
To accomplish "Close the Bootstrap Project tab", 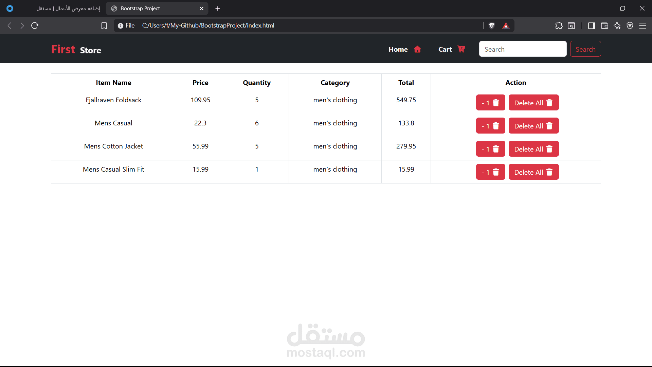I will click(202, 8).
